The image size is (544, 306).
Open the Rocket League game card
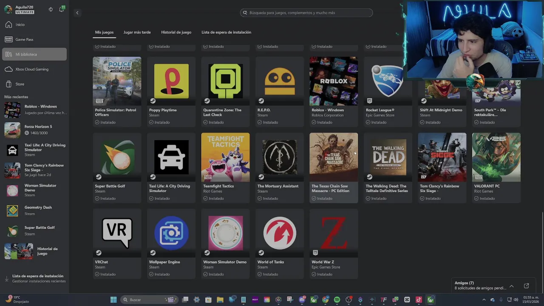pyautogui.click(x=388, y=91)
